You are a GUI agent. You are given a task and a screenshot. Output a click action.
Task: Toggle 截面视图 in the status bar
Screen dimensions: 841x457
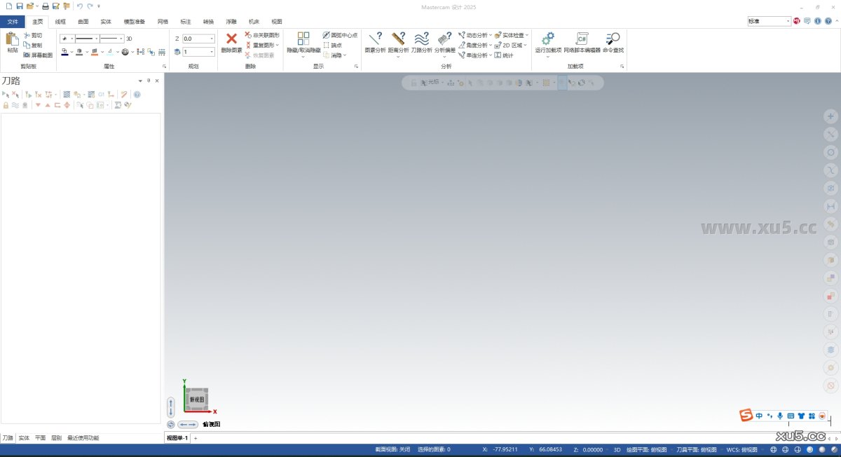pyautogui.click(x=392, y=449)
